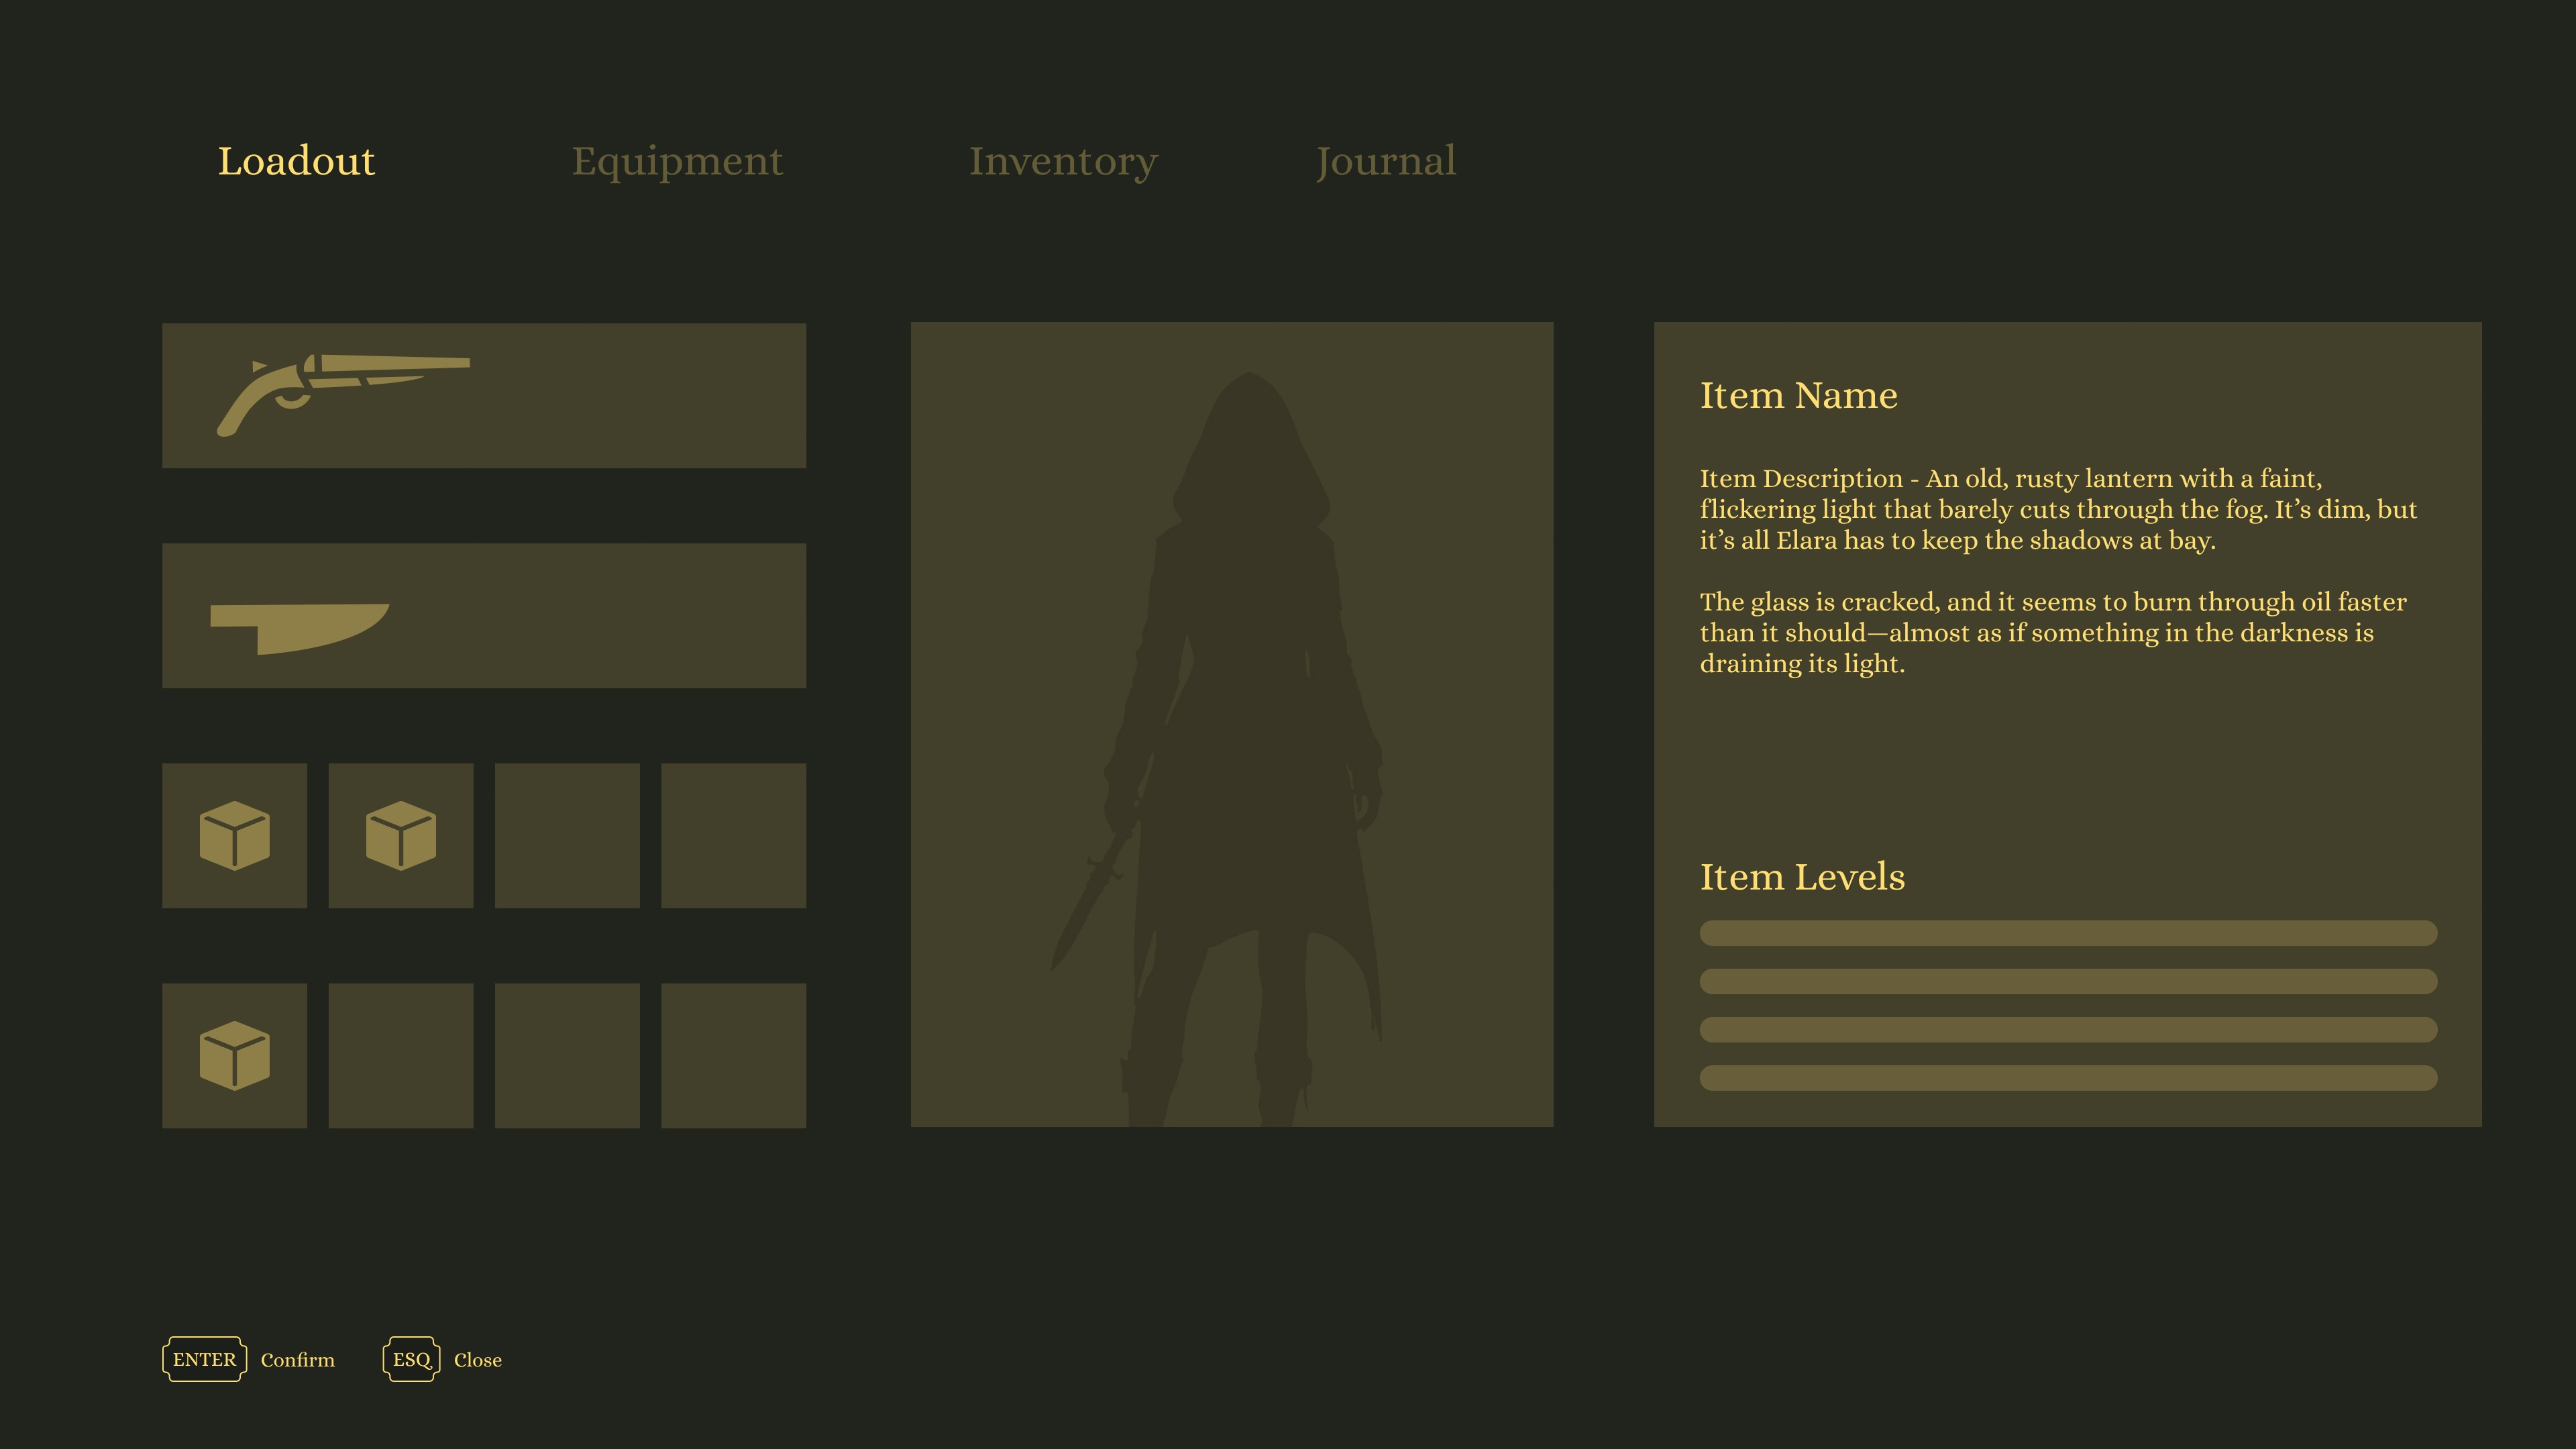Screen dimensions: 2576x1449
Task: Click the first cube item in top row
Action: point(234,835)
